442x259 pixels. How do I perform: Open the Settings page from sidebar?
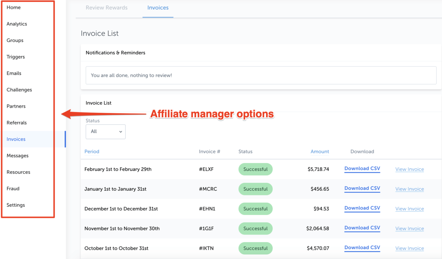click(16, 205)
